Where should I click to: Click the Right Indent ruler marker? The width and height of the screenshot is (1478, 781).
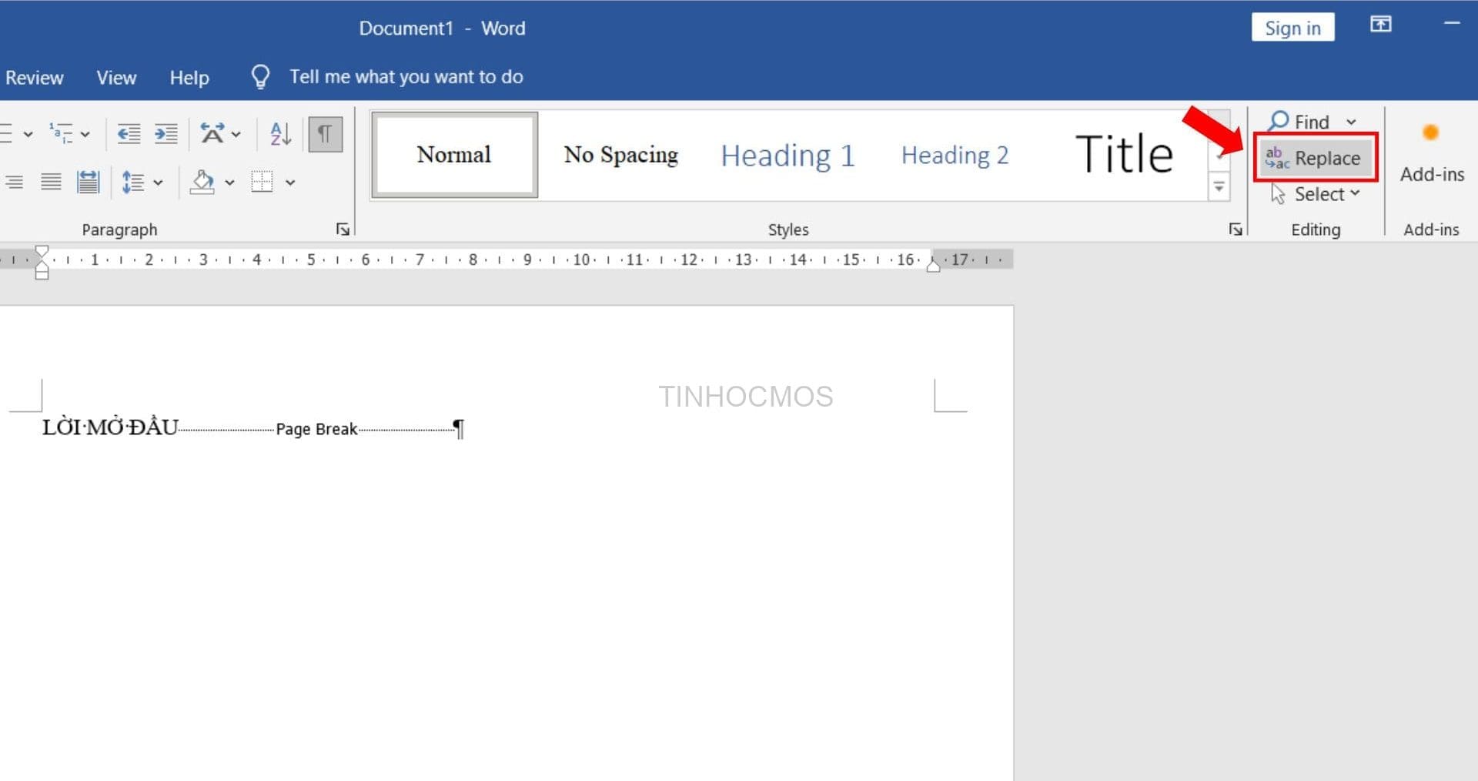tap(934, 266)
